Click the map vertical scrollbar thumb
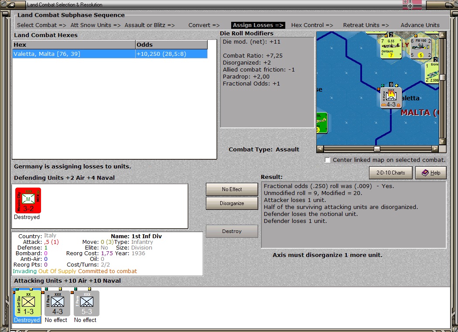This screenshot has width=458, height=332. 443,77
